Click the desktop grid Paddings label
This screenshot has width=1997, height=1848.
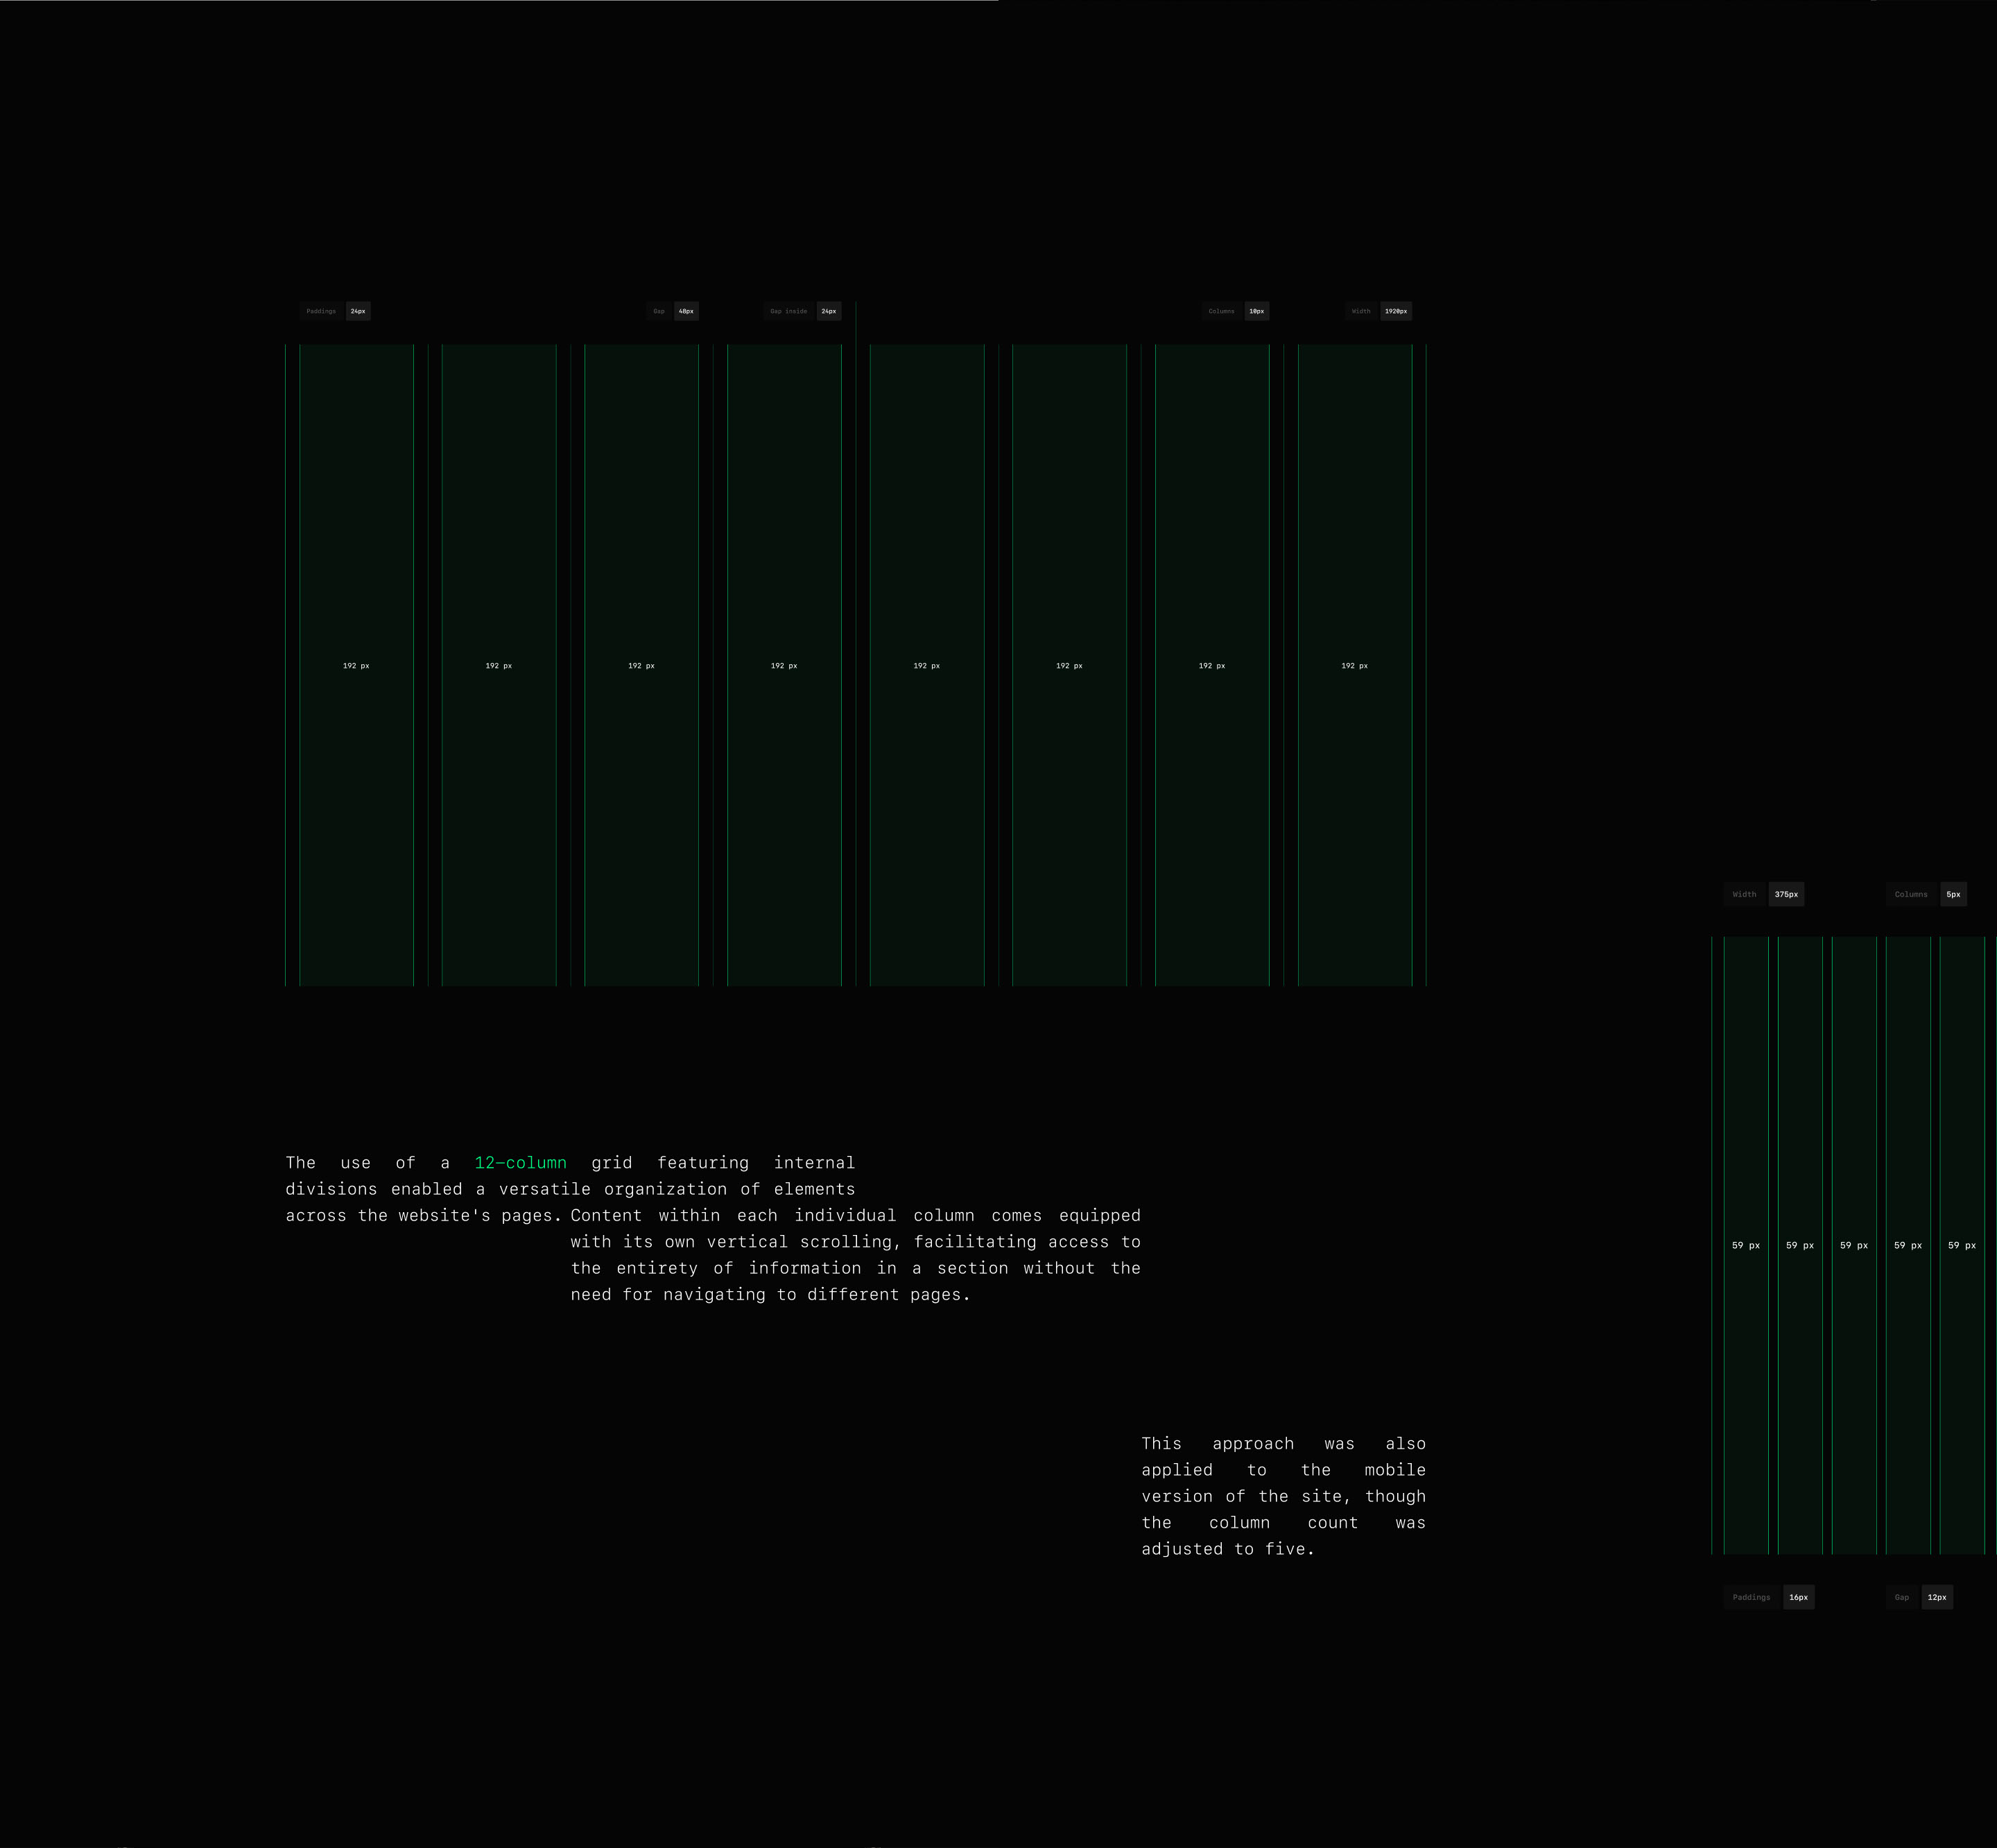[x=321, y=311]
